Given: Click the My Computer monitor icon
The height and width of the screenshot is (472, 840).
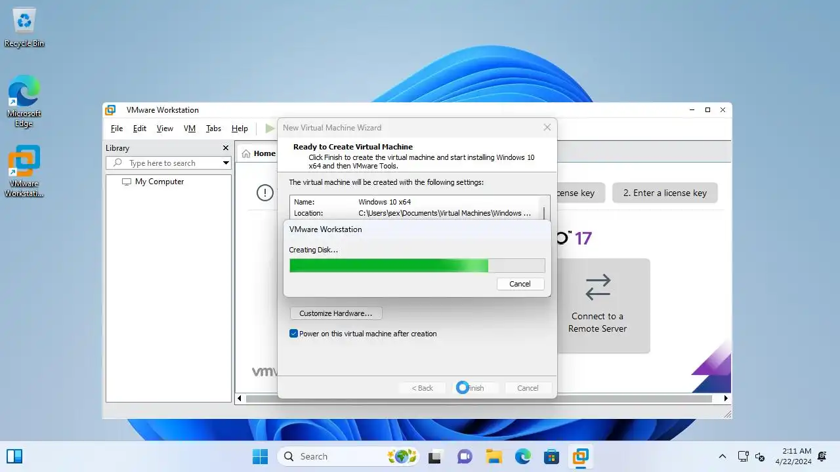Looking at the screenshot, I should coord(127,182).
